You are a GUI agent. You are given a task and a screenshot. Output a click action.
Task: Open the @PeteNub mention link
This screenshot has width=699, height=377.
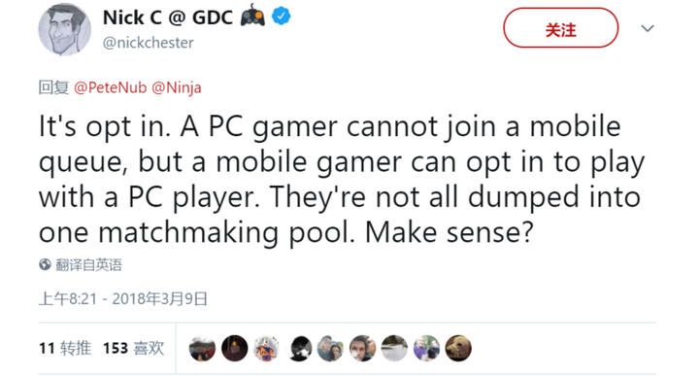(110, 87)
